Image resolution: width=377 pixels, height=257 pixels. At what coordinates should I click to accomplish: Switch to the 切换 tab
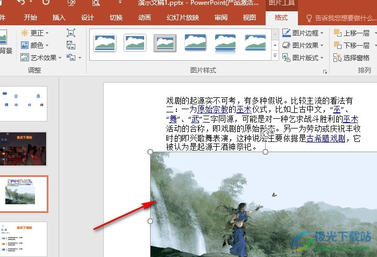point(116,18)
